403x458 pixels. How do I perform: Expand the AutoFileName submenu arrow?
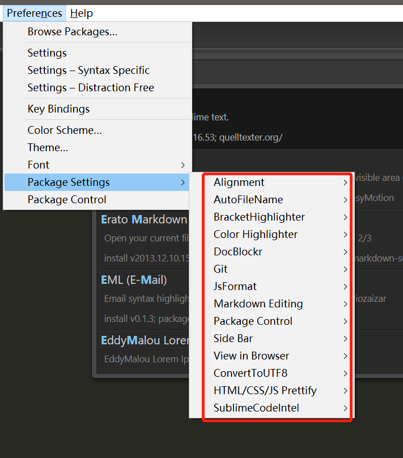click(x=345, y=200)
